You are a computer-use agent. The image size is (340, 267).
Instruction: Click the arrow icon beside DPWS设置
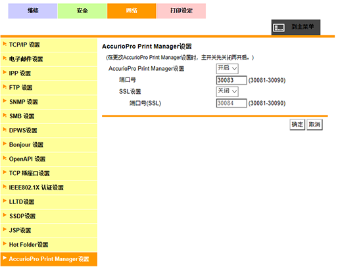click(5, 130)
